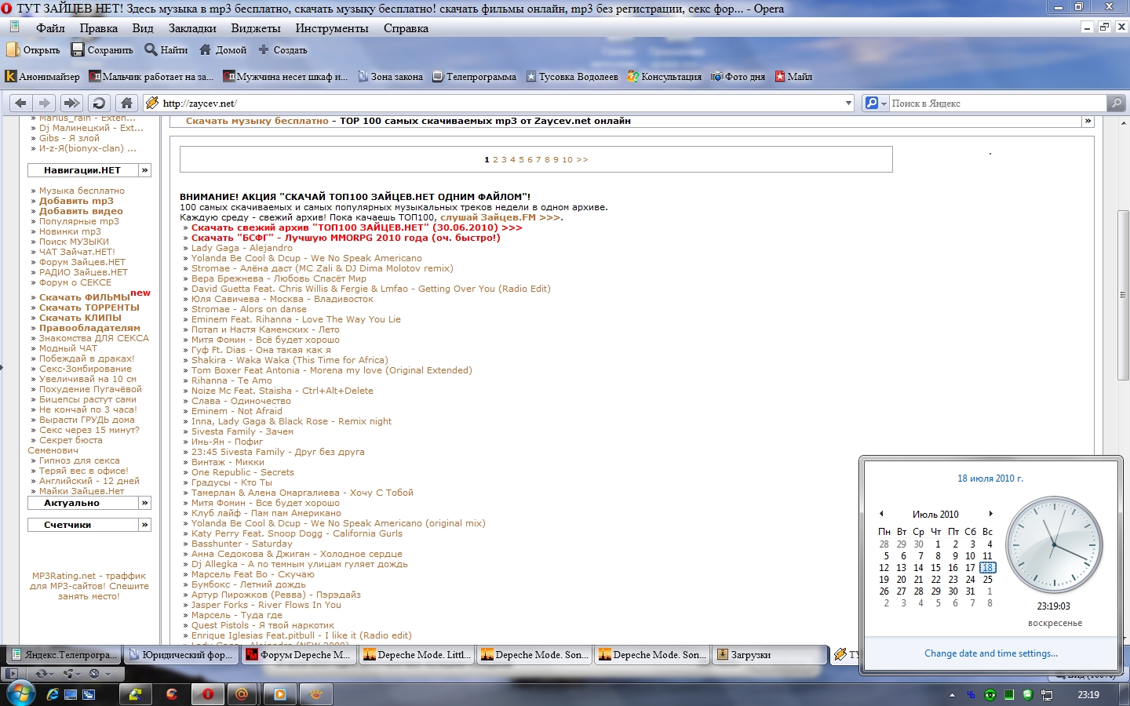Image resolution: width=1130 pixels, height=706 pixels.
Task: Open the Закладки menu
Action: (x=192, y=28)
